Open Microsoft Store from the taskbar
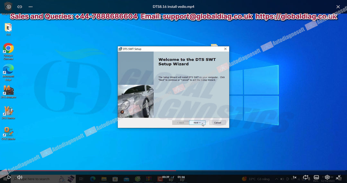The width and height of the screenshot is (347, 183). coord(115,179)
